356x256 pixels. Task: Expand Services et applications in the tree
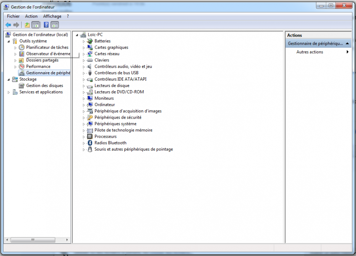9,92
